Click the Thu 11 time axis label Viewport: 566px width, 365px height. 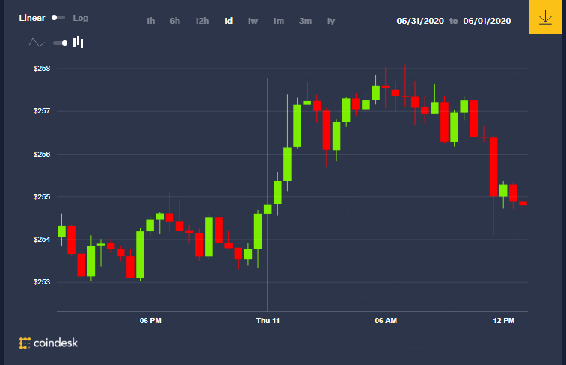[268, 321]
